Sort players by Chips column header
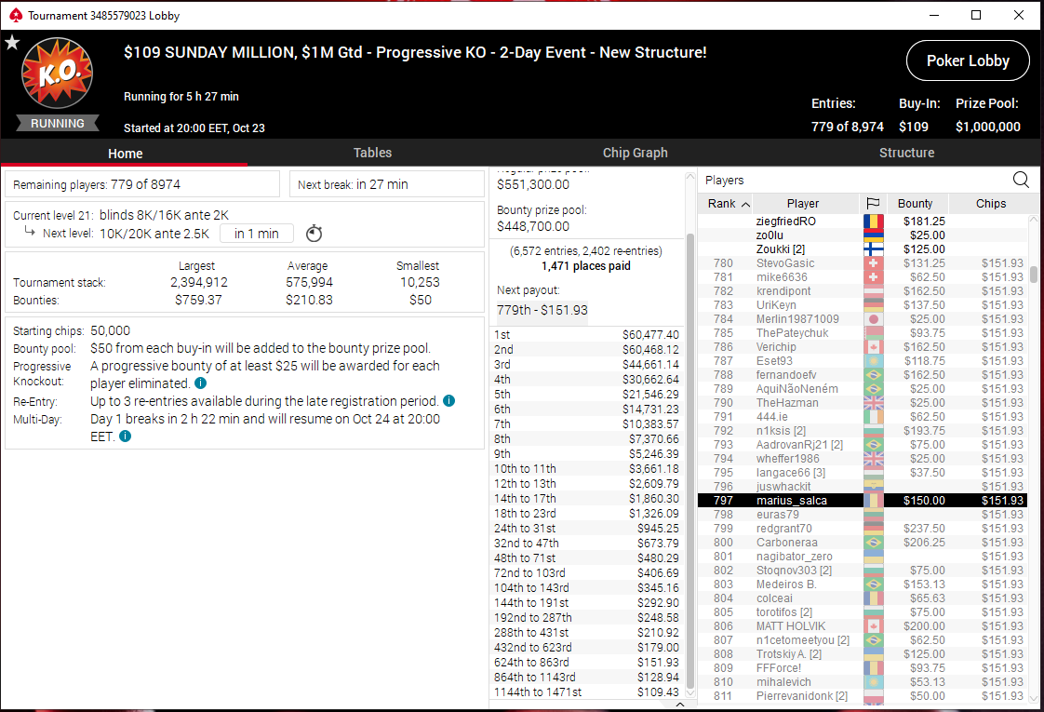 click(991, 204)
